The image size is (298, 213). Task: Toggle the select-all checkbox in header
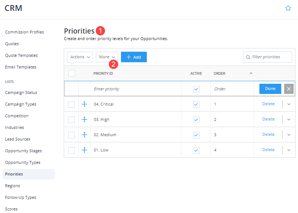pos(72,73)
